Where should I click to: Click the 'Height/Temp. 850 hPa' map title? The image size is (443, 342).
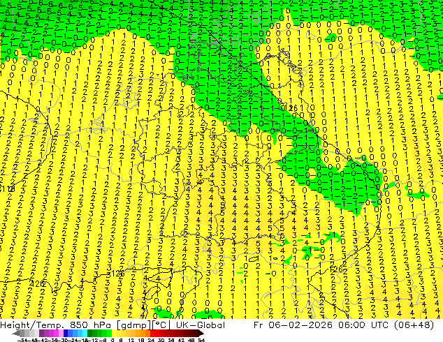57,325
